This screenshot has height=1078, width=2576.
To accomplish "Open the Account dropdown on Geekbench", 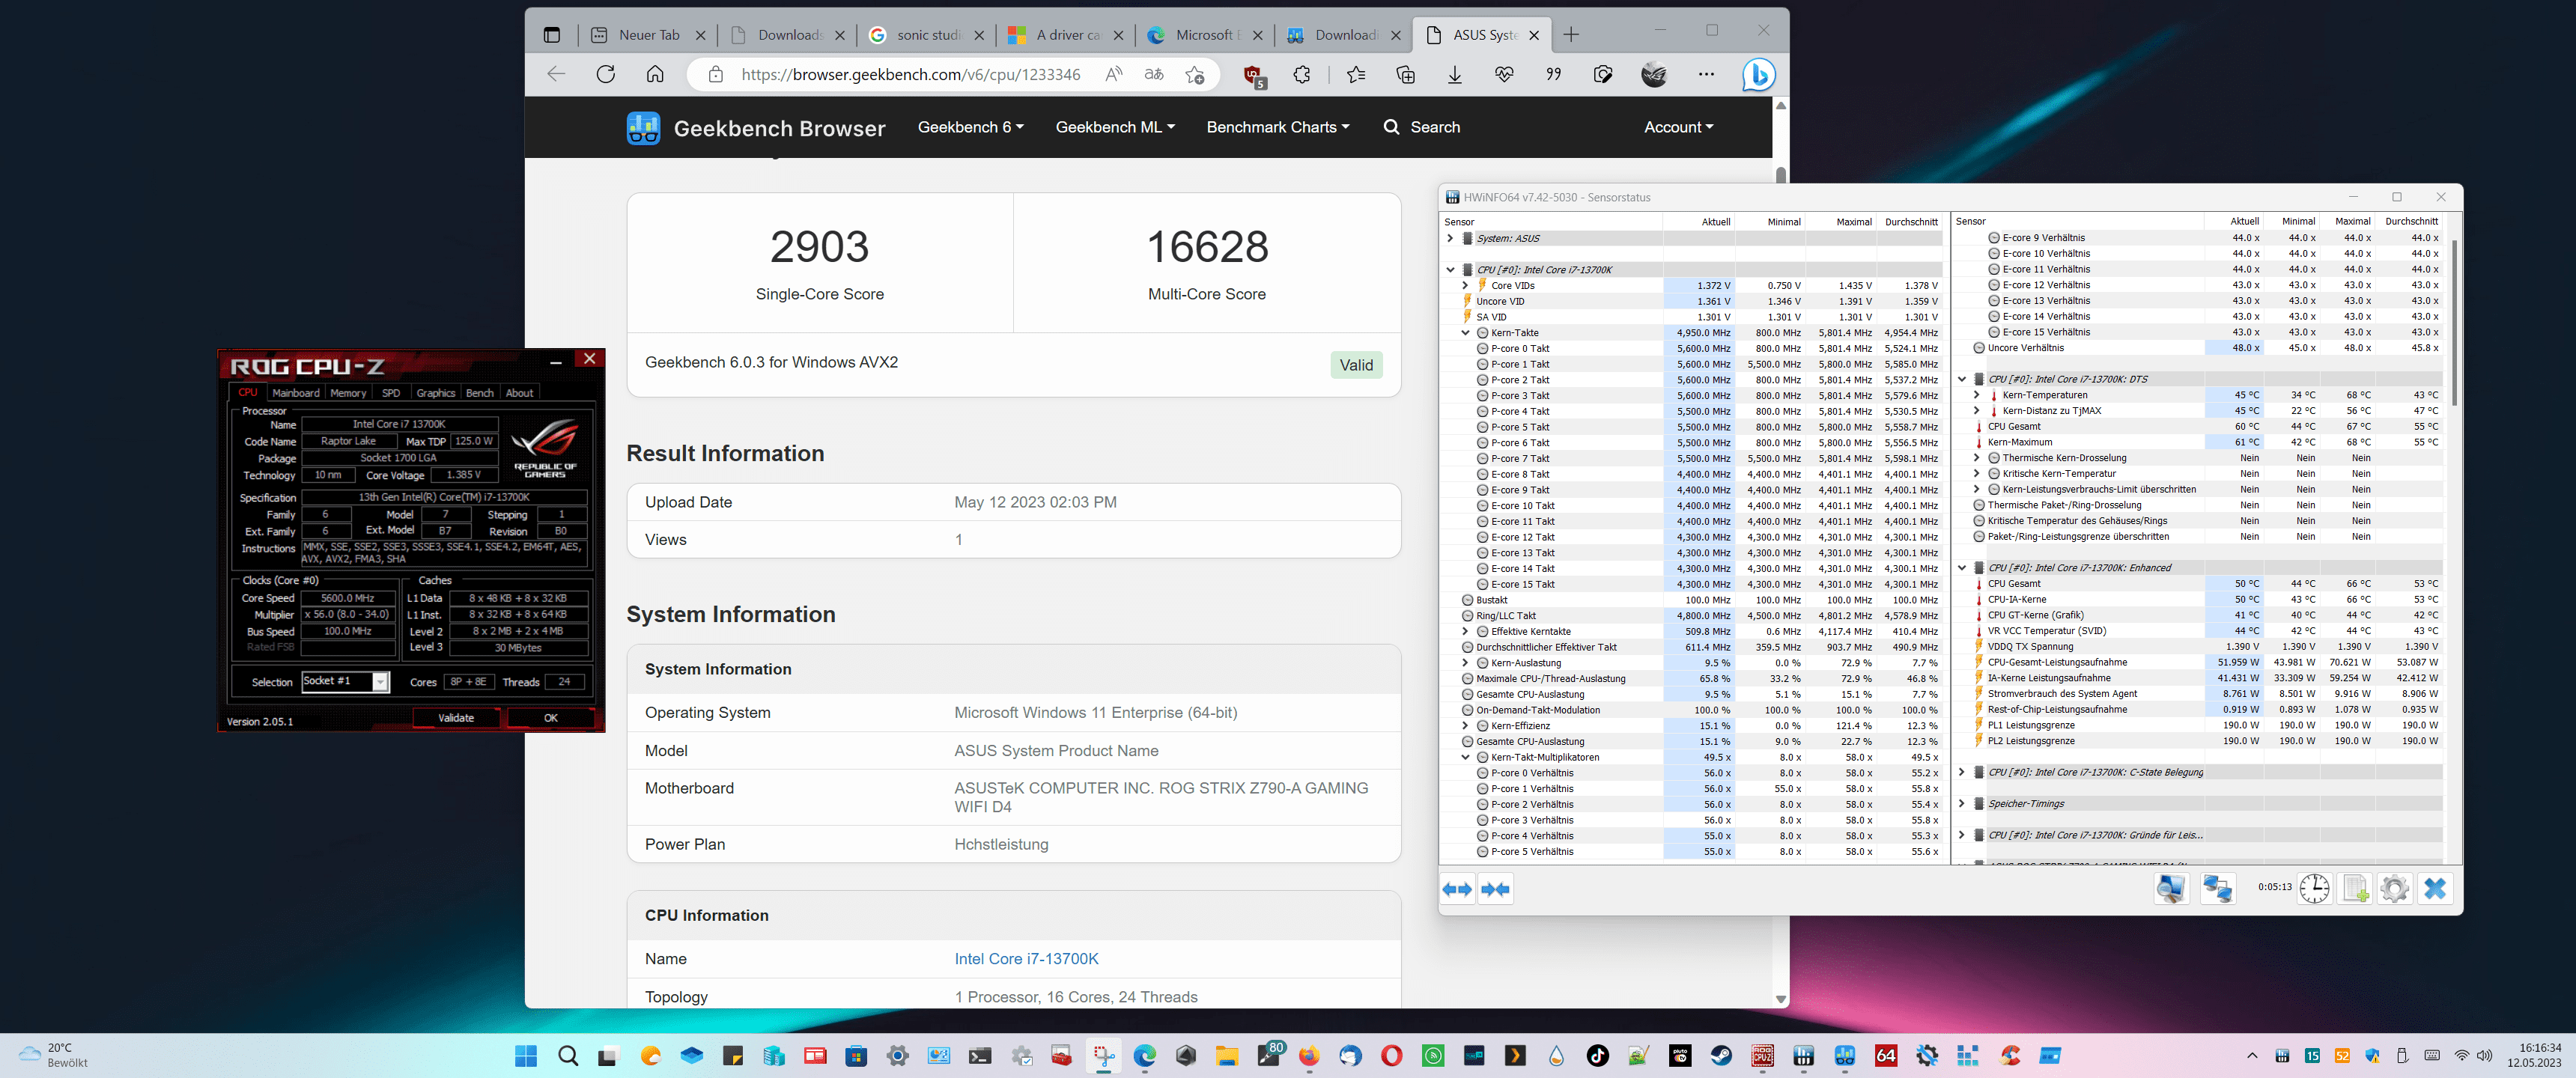I will click(1678, 127).
